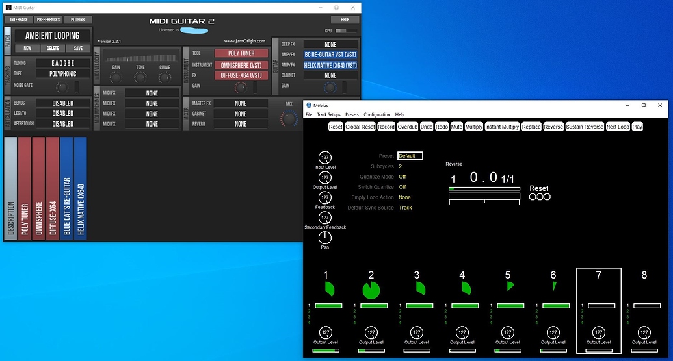Image resolution: width=673 pixels, height=361 pixels.
Task: Click the www.JamOrigin.com link
Action: (244, 41)
